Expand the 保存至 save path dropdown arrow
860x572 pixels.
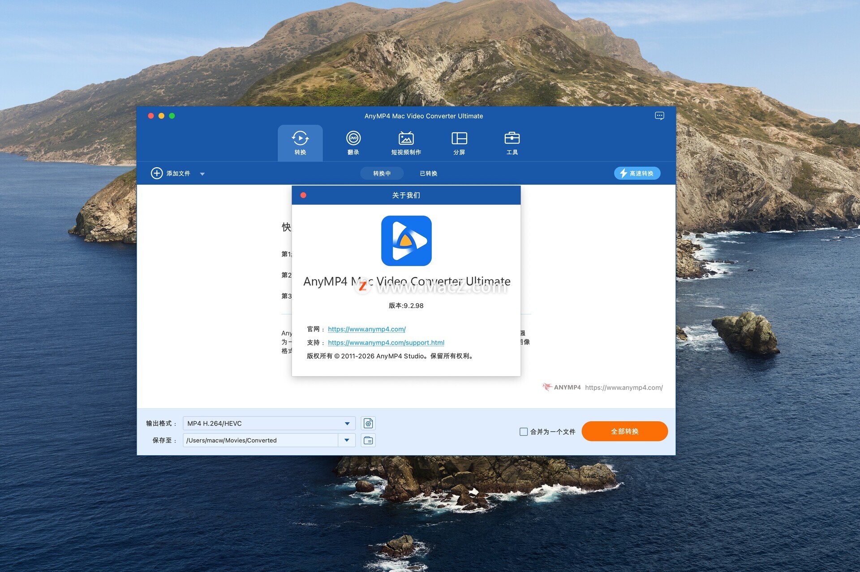coord(347,441)
